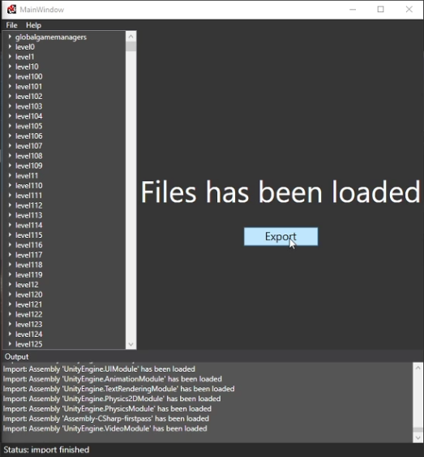424x457 pixels.
Task: Click the file tree scroll down arrow
Action: pyautogui.click(x=131, y=344)
